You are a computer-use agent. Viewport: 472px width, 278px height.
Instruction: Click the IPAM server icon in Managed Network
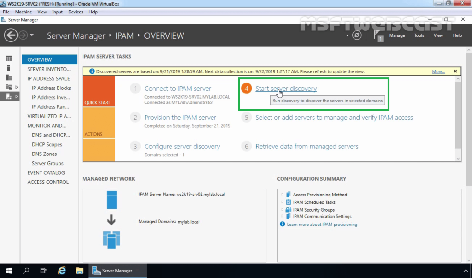(112, 200)
